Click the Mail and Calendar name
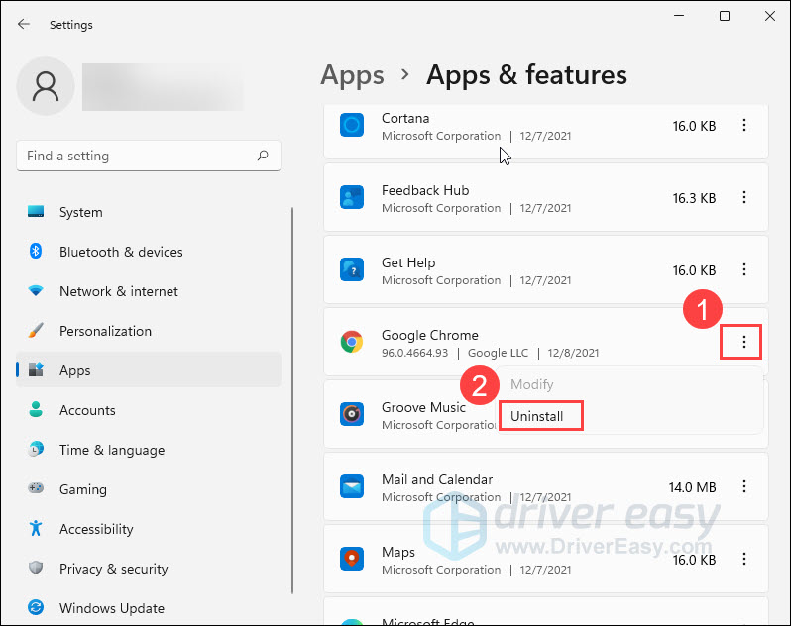Screen dimensions: 791x626 (x=437, y=479)
